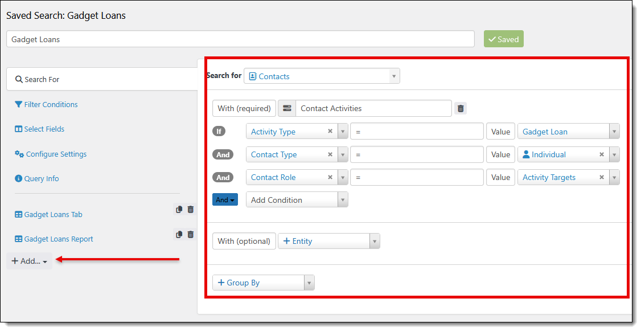This screenshot has height=331, width=641.
Task: Click the Gadget Loans name text field
Action: pos(240,39)
